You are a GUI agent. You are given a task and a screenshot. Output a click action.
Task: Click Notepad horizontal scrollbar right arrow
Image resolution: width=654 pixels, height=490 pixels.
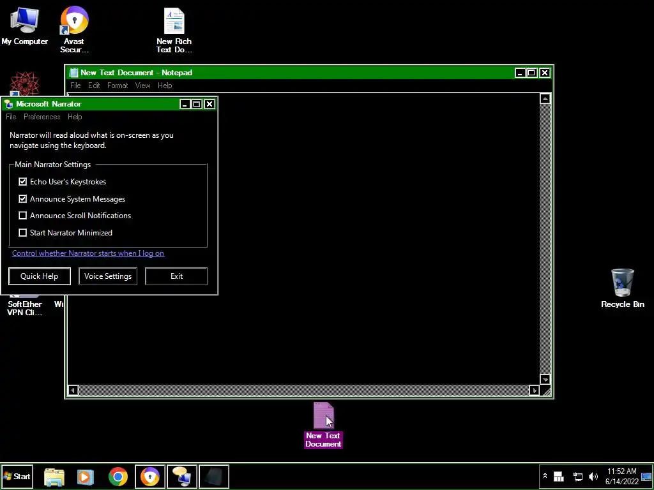pyautogui.click(x=535, y=390)
